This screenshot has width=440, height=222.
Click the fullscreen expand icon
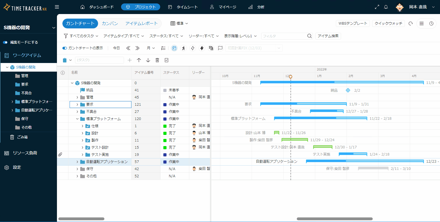(377, 7)
